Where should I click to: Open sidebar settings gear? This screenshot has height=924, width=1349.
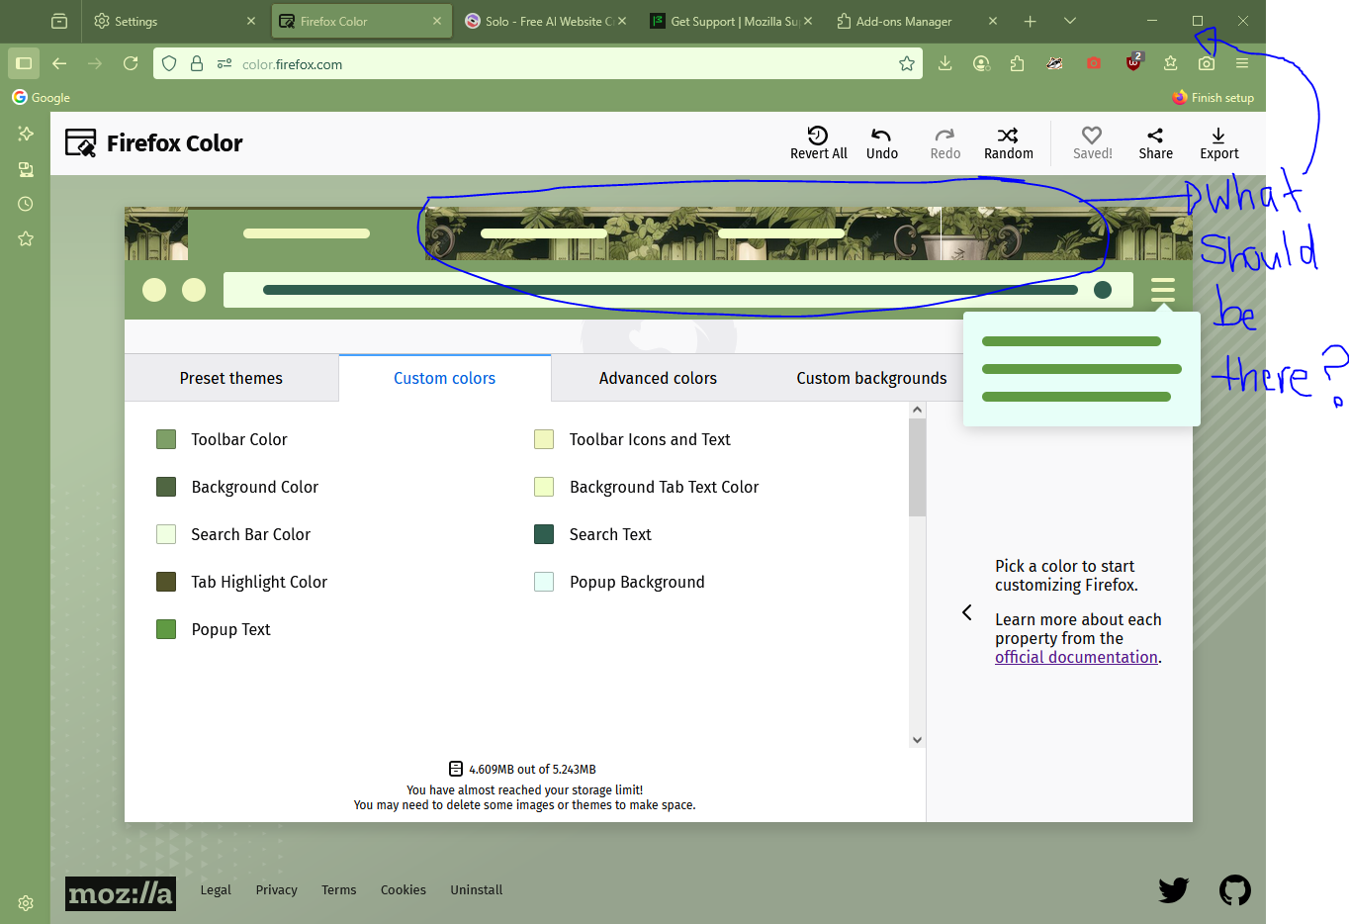pyautogui.click(x=26, y=903)
